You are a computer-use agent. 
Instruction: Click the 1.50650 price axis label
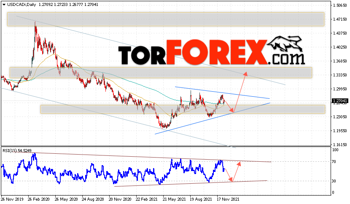pyautogui.click(x=340, y=5)
